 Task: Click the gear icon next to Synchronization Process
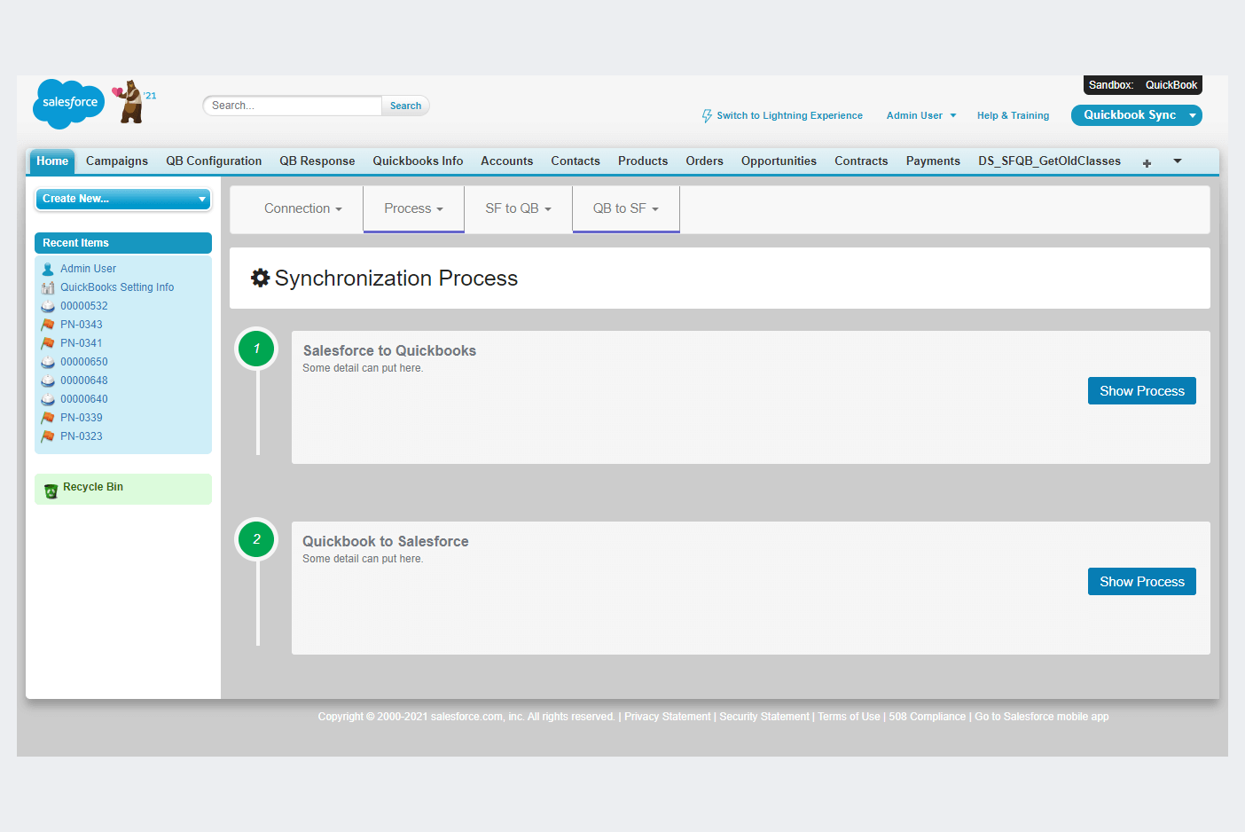pos(260,278)
